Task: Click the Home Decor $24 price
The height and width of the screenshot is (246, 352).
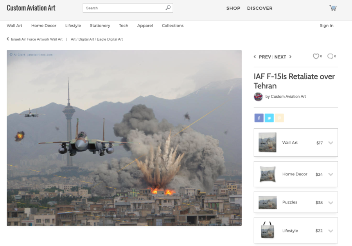Action: pyautogui.click(x=319, y=174)
